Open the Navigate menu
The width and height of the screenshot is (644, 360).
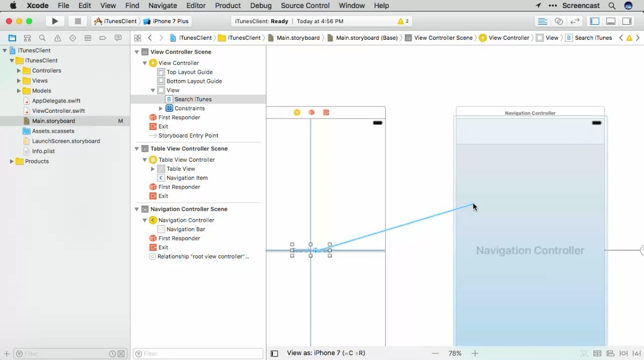click(163, 5)
